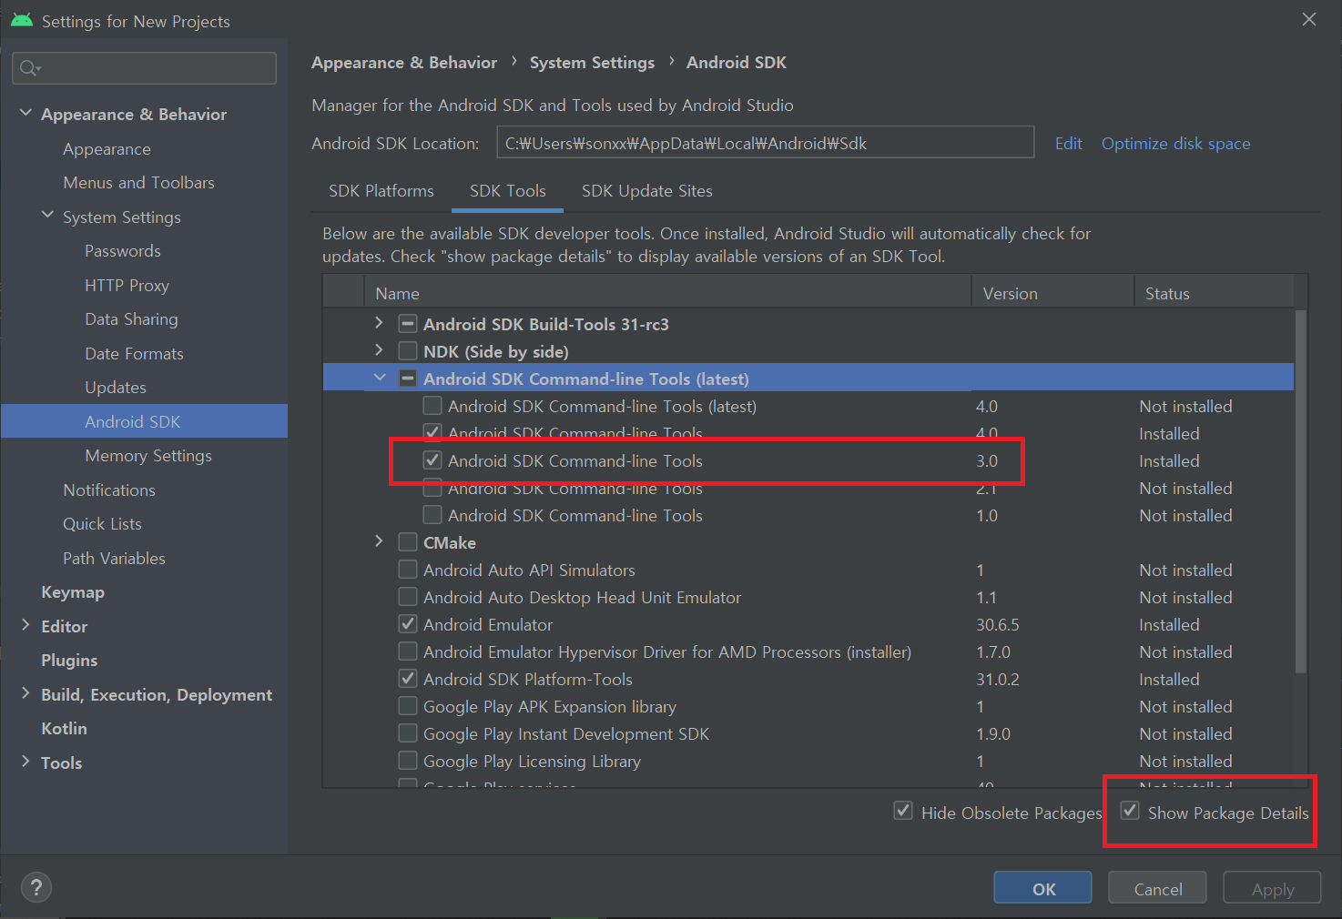Uncheck Android Emulator checkbox
The width and height of the screenshot is (1342, 919).
(408, 624)
